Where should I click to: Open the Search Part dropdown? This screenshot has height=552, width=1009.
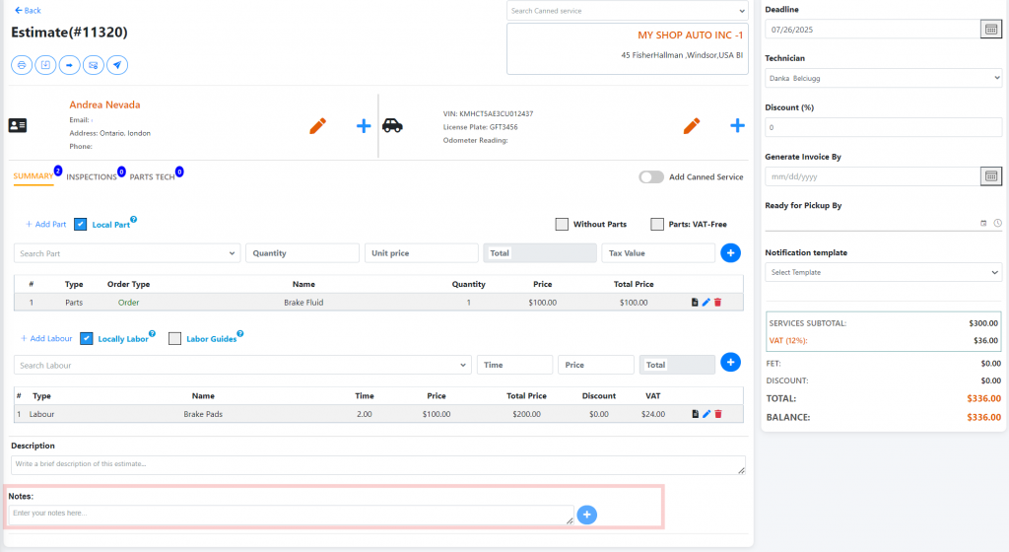pos(127,253)
